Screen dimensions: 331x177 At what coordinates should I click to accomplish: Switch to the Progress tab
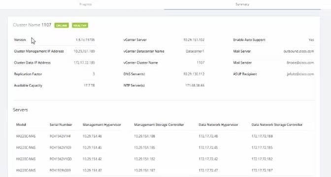86,4
